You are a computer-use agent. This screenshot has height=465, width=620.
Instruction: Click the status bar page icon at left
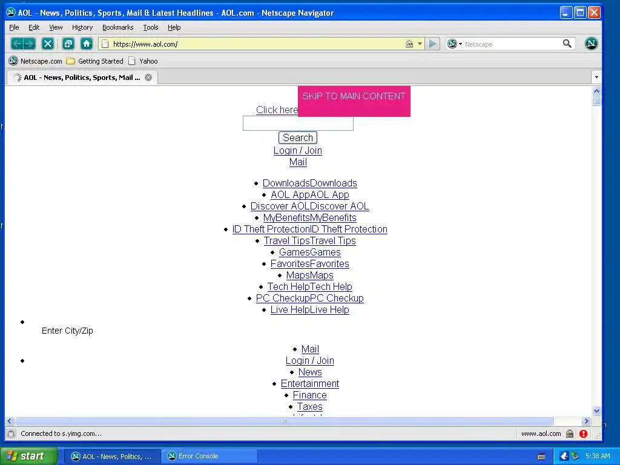11,434
